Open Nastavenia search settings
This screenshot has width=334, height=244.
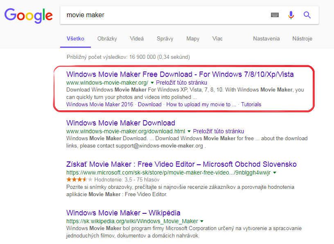[x=266, y=39]
